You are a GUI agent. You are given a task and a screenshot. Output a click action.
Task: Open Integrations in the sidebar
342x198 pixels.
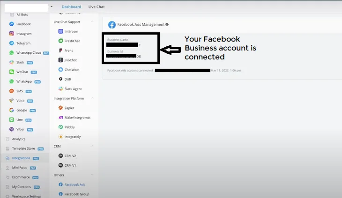[21, 158]
